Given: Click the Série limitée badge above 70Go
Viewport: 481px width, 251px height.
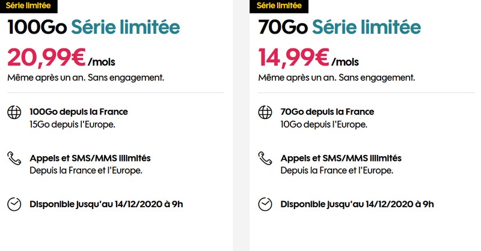Looking at the screenshot, I should click(278, 5).
